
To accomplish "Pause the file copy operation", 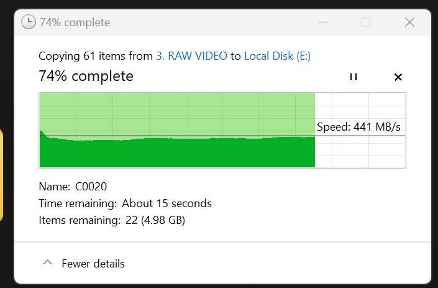I will pos(354,77).
